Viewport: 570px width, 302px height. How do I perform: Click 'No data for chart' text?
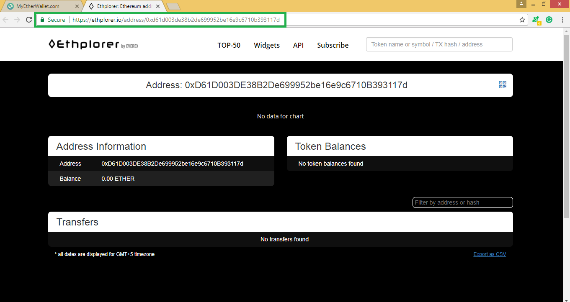pyautogui.click(x=280, y=116)
